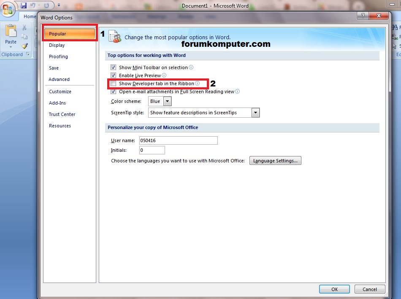Click info icon beside Full Screen Reading view
Viewport: 401px width, 299px height.
pyautogui.click(x=237, y=91)
